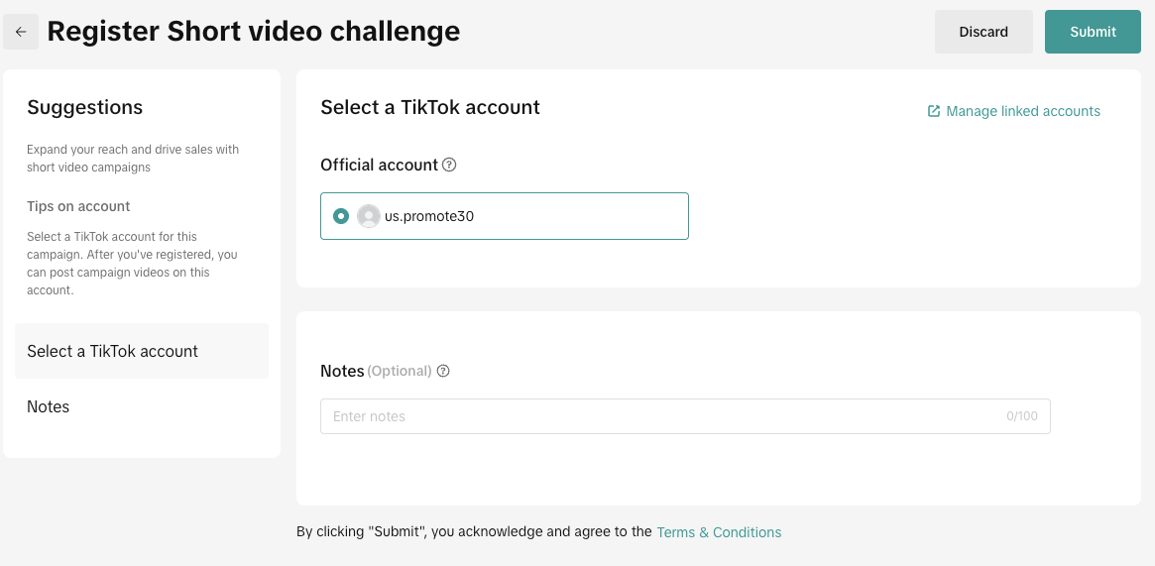The width and height of the screenshot is (1155, 566).
Task: Open the Manage linked accounts link
Action: click(x=1023, y=111)
